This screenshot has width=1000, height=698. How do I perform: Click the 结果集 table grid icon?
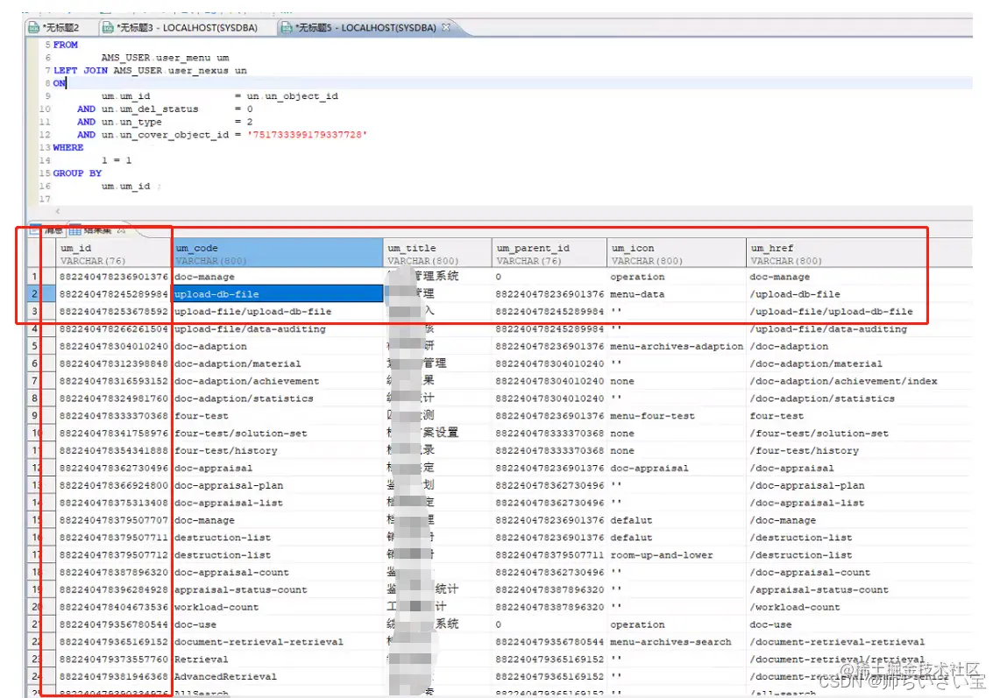pos(75,230)
